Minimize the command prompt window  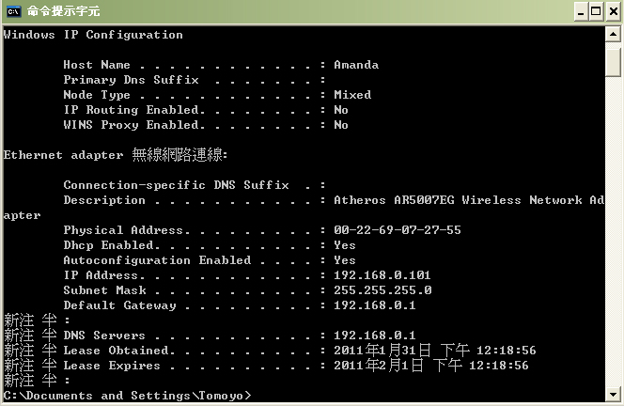[x=578, y=10]
